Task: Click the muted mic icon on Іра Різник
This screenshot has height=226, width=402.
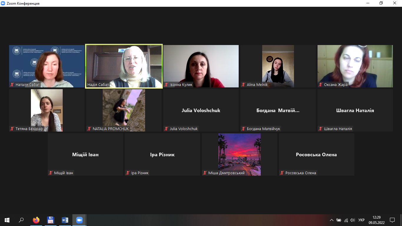Action: click(128, 173)
